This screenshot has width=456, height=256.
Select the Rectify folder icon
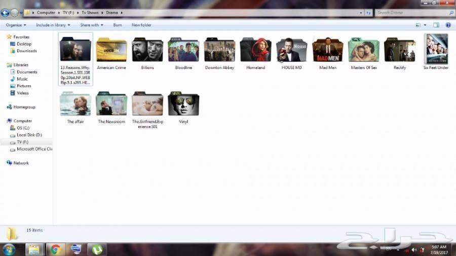[x=400, y=50]
